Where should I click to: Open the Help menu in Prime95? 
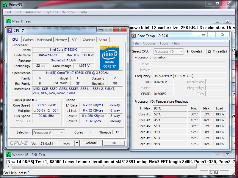(x=83, y=12)
